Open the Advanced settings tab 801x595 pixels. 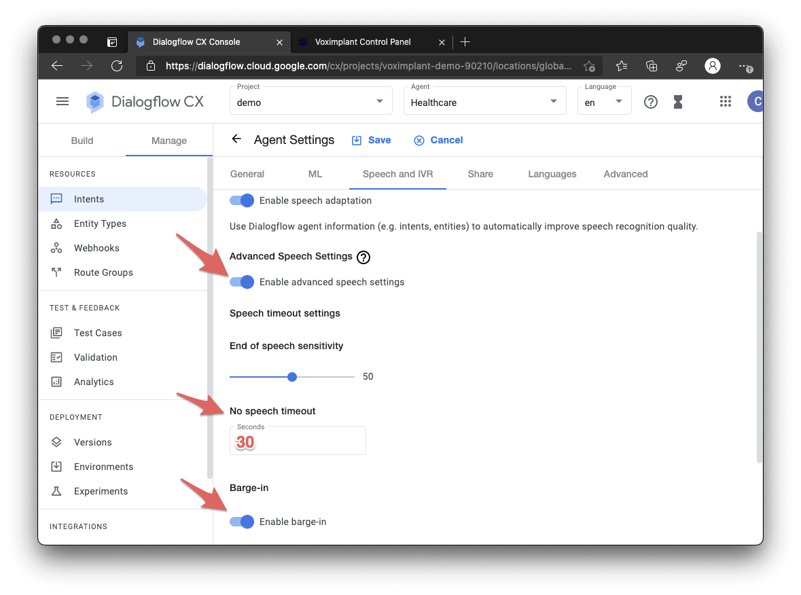coord(625,174)
